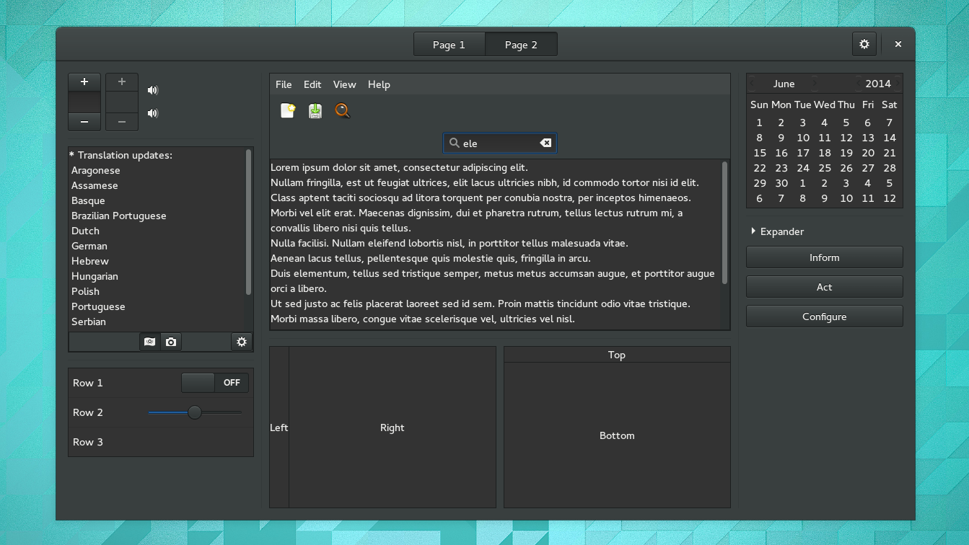Select June 30 in the calendar
Screen dimensions: 969x545
click(781, 183)
